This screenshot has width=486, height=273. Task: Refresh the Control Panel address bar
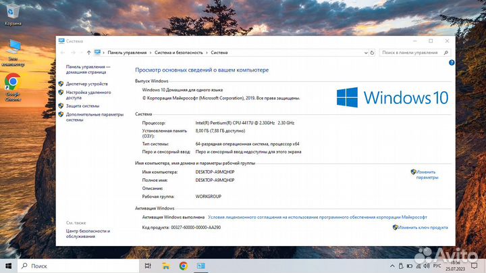[x=372, y=53]
